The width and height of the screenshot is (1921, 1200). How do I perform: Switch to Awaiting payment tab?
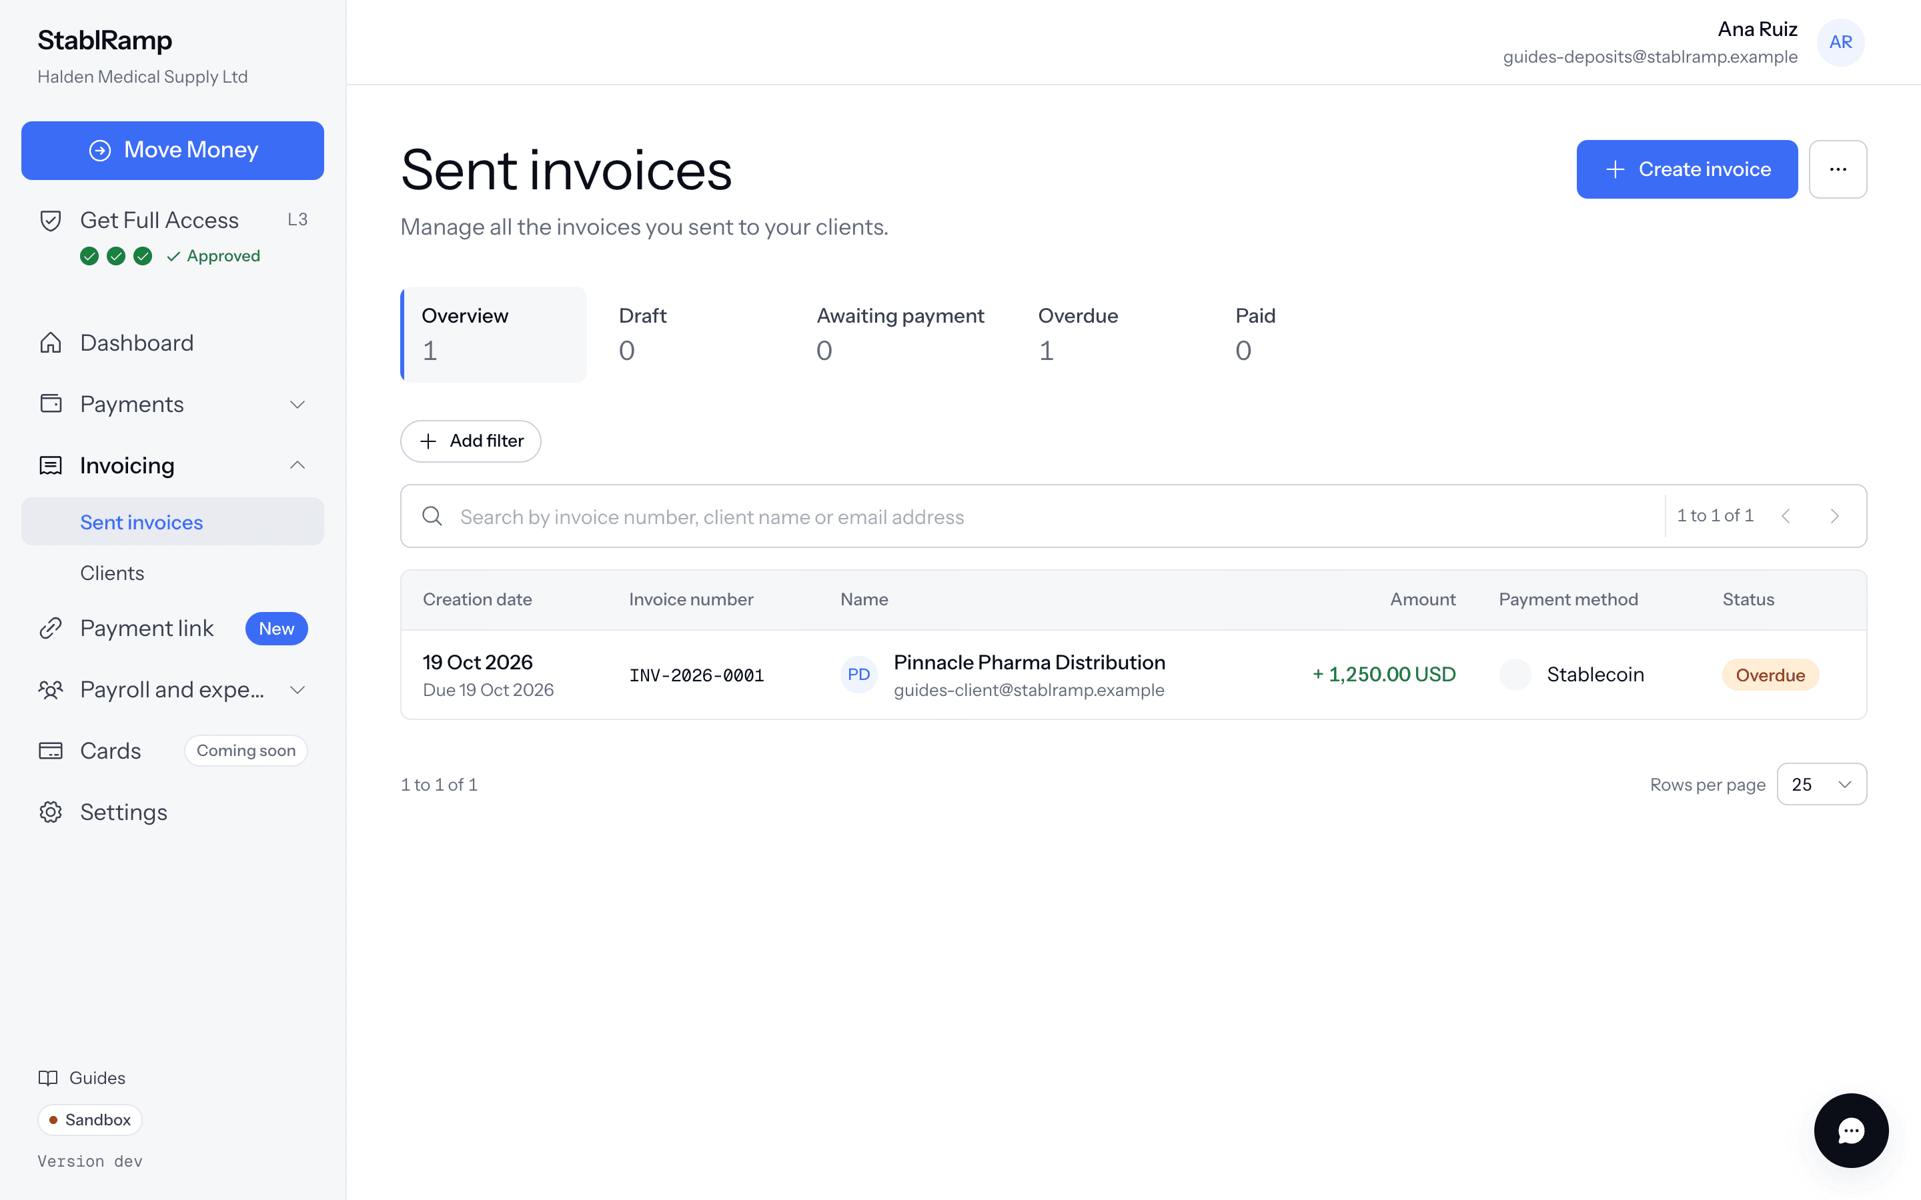click(x=900, y=334)
